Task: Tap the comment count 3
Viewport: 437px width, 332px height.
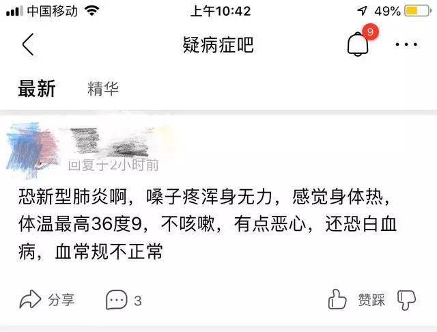Action: (138, 301)
